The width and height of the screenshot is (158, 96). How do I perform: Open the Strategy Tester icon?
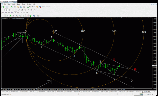click(x=24, y=7)
